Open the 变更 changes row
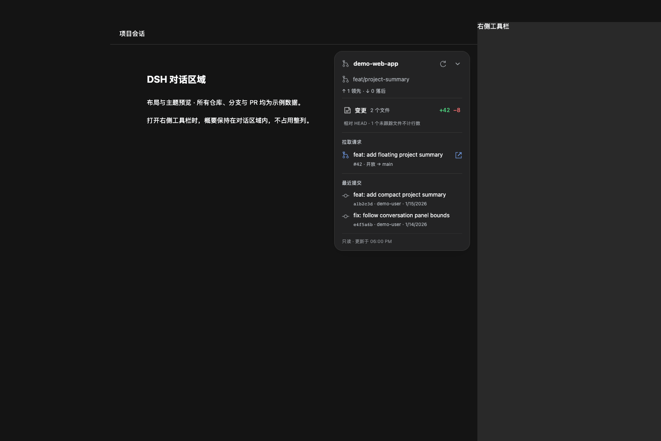 click(402, 110)
